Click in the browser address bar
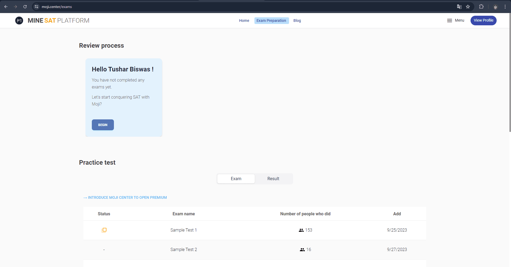The width and height of the screenshot is (511, 267). 106,7
